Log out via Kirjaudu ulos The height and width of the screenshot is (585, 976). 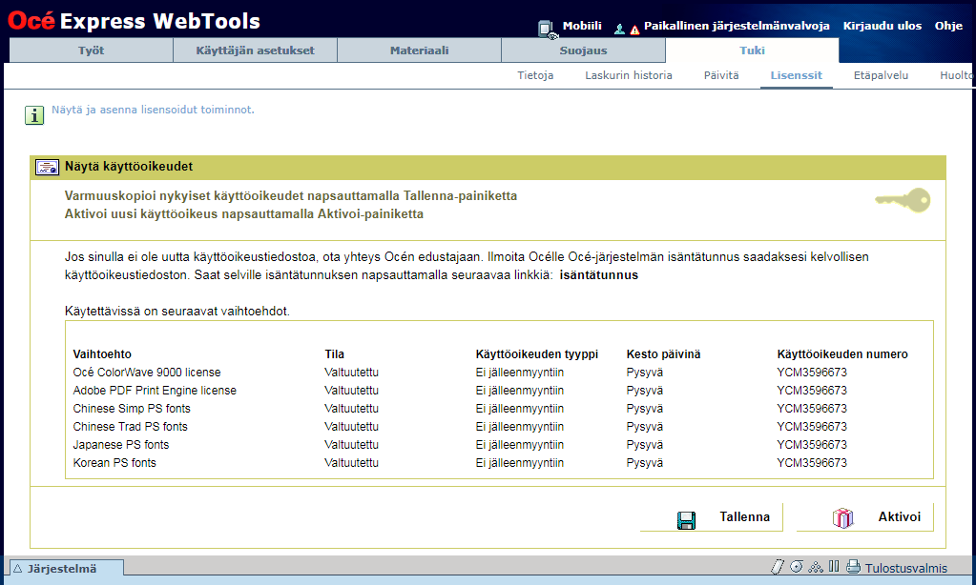pyautogui.click(x=882, y=26)
